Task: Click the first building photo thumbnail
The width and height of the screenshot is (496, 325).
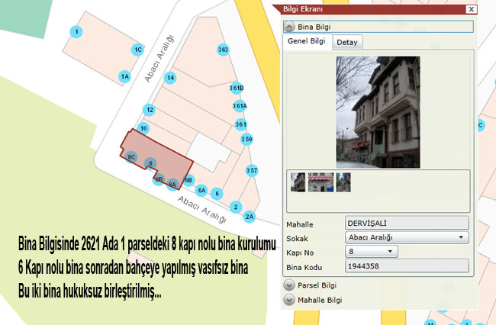Action: pyautogui.click(x=298, y=182)
